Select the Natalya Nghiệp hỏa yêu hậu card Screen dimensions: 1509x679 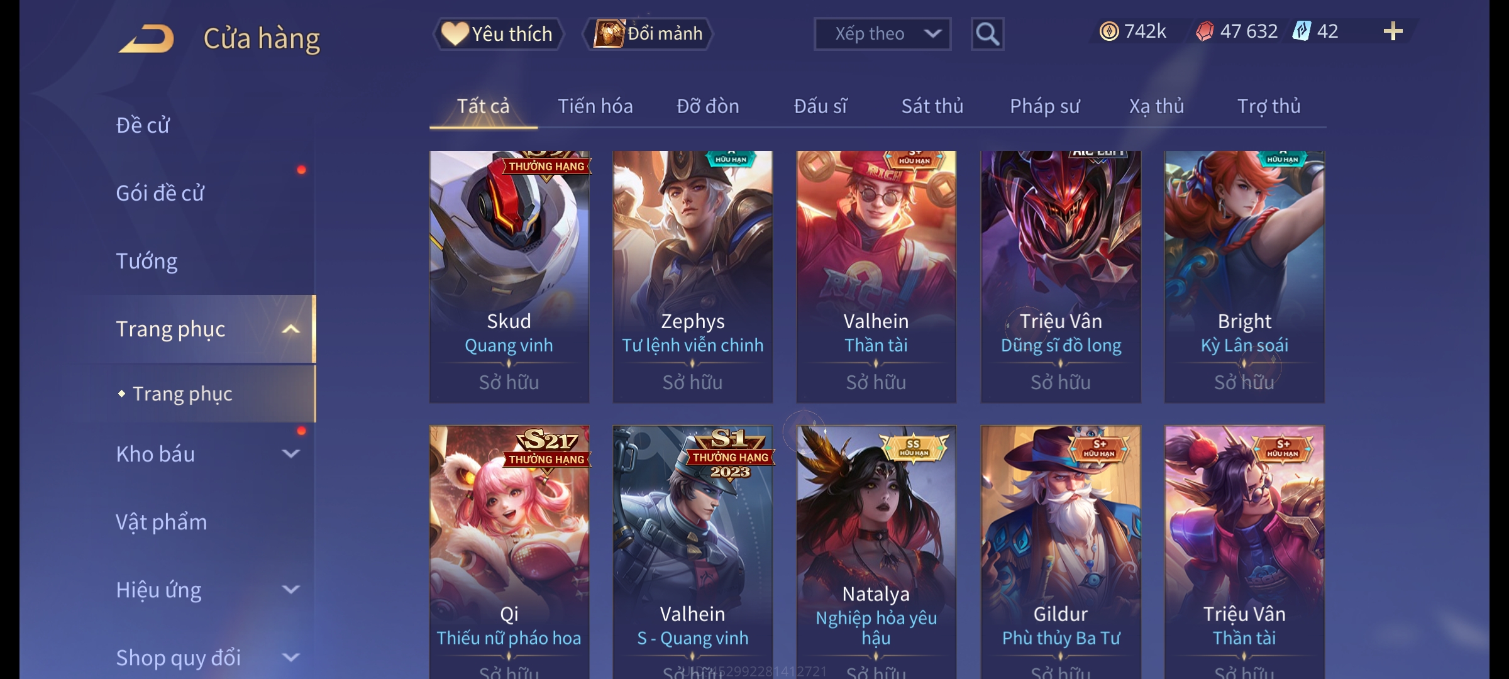[x=876, y=552]
